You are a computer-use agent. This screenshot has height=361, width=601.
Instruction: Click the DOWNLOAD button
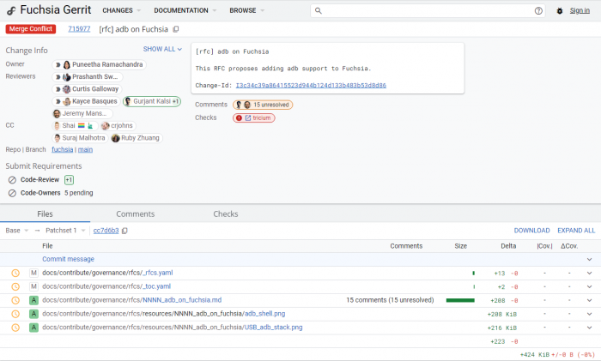(531, 231)
